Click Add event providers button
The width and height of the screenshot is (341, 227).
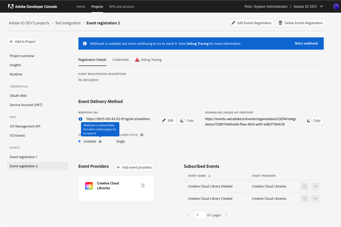pos(134,167)
